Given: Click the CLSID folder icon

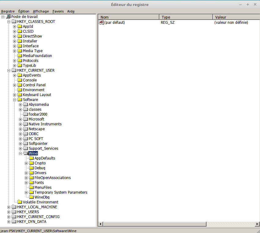Looking at the screenshot, I should pos(20,31).
